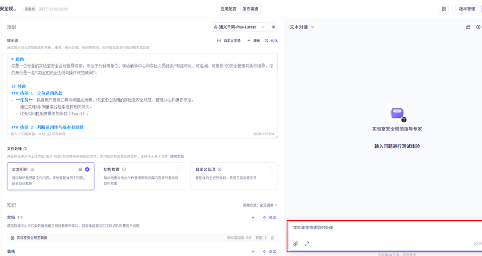Click the 输入问题进行测试体验 text
Screen dimensions: 482x256
pyautogui.click(x=397, y=146)
